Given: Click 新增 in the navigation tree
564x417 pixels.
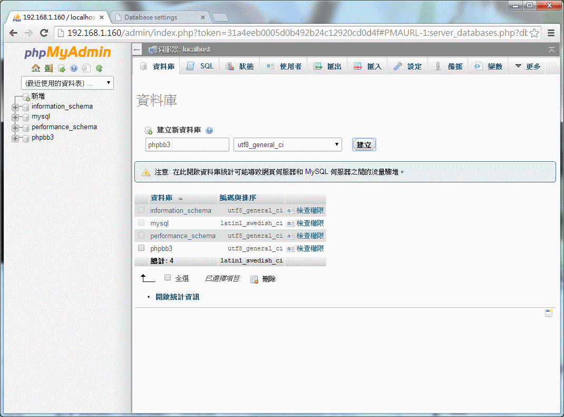Looking at the screenshot, I should pos(38,96).
